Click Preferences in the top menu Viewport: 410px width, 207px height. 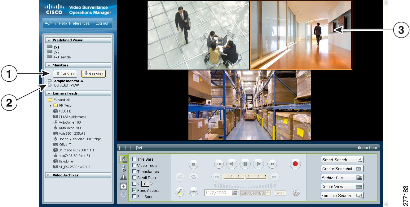(79, 23)
